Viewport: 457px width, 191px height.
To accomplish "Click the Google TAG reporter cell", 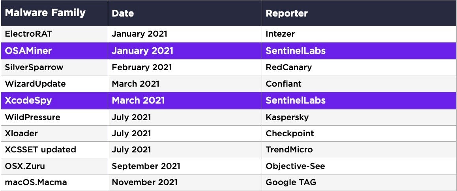I will (291, 182).
